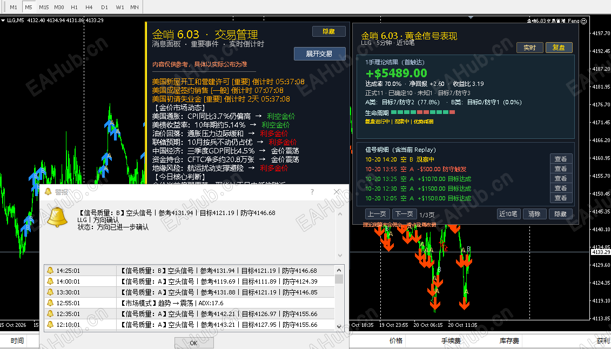611x349 pixels.
Task: Open the LLG,M5 chart dropdown arrow
Action: tap(3, 20)
